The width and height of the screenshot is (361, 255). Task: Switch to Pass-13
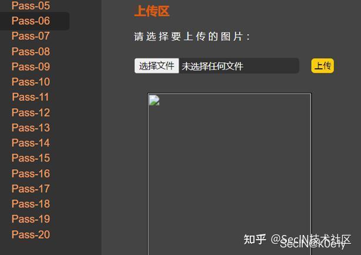(x=31, y=127)
